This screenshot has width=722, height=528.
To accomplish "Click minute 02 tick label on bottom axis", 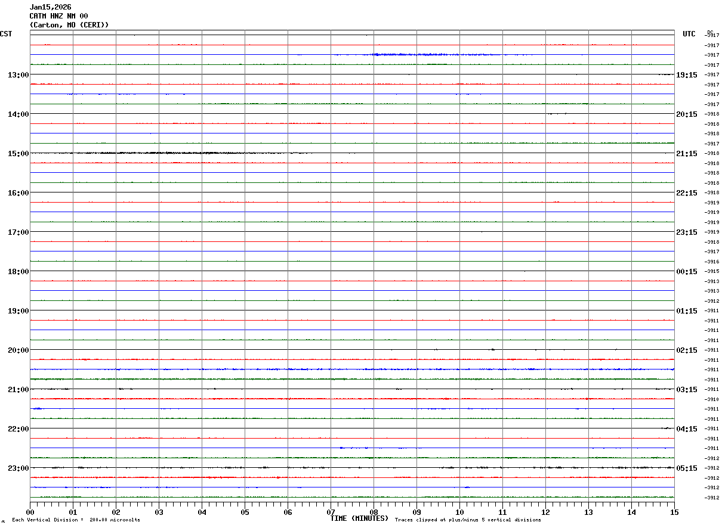I will tap(116, 512).
